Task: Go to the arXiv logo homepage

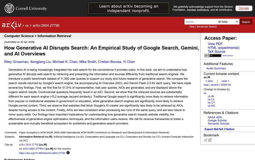Action: click(12, 25)
